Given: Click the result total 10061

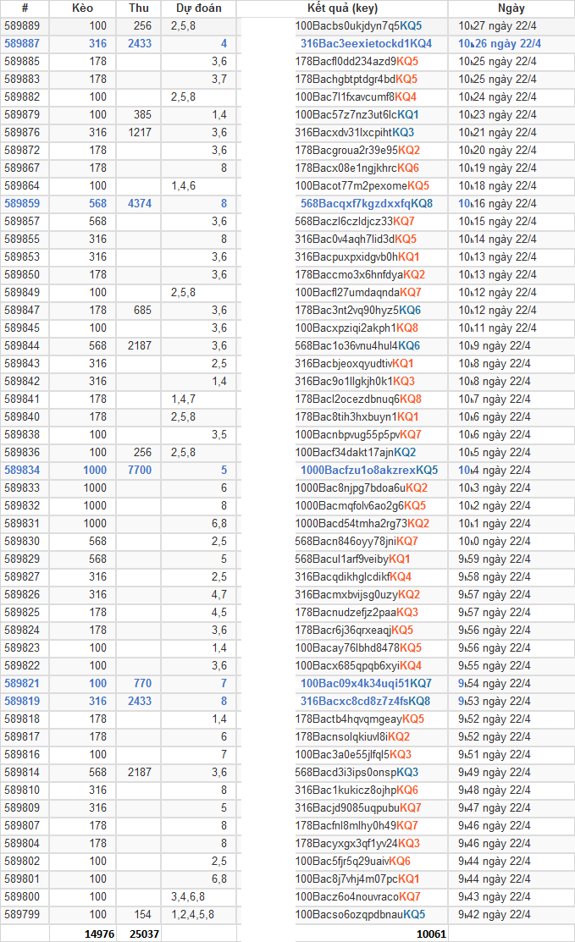Looking at the screenshot, I should (430, 933).
